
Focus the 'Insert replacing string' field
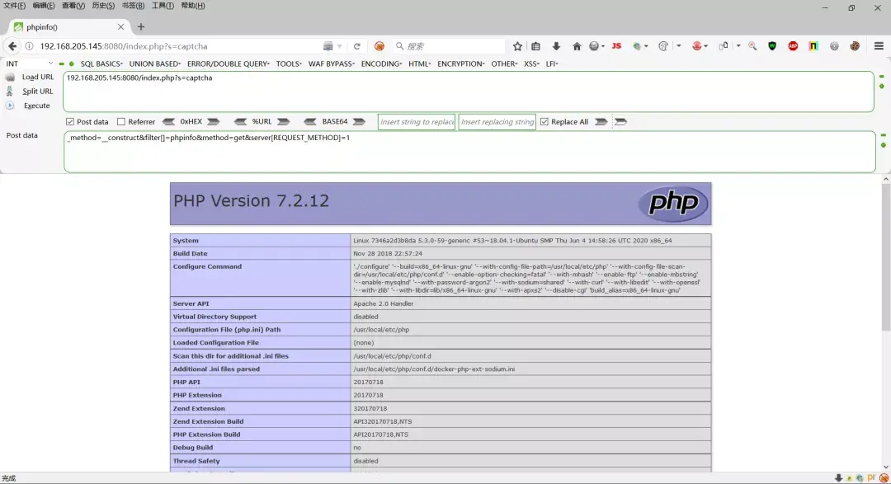coord(497,121)
